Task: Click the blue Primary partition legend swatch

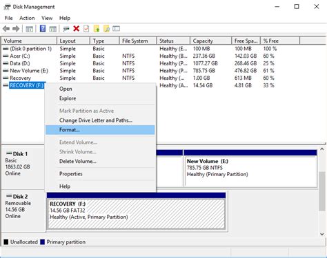Action: pos(42,242)
